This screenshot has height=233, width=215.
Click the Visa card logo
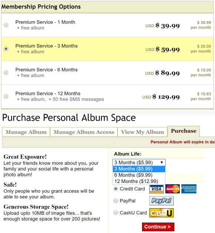click(156, 189)
